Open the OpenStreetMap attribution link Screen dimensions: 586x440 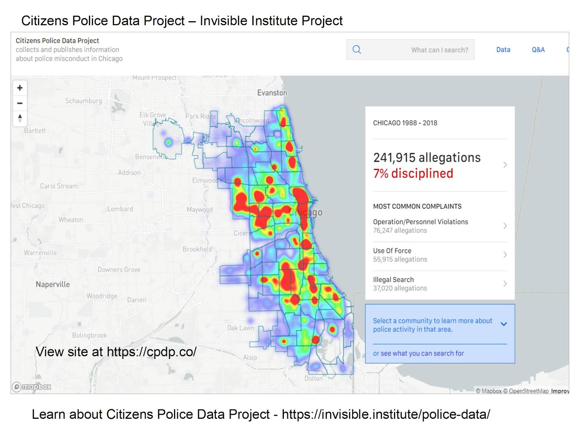tap(526, 391)
